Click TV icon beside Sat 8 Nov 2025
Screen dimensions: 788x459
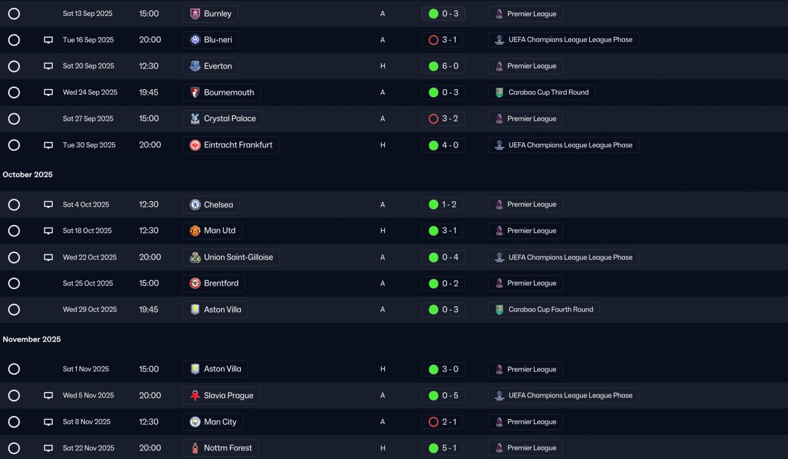pos(48,422)
